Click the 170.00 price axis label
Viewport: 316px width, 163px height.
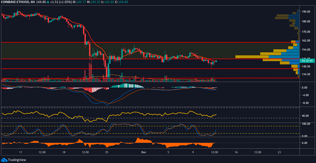coord(306,32)
